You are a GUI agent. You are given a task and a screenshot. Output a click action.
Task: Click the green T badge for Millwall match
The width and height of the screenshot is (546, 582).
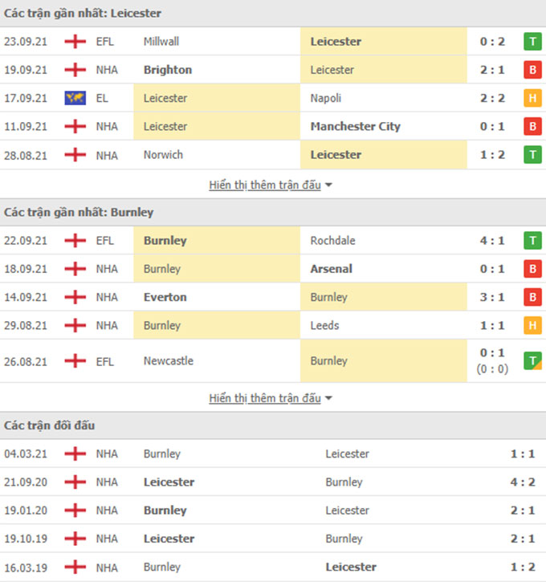532,41
